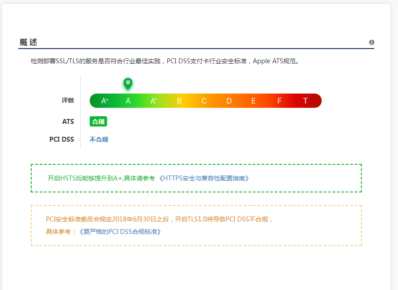Click the B grade on rating bar
This screenshot has width=398, height=290.
point(179,101)
